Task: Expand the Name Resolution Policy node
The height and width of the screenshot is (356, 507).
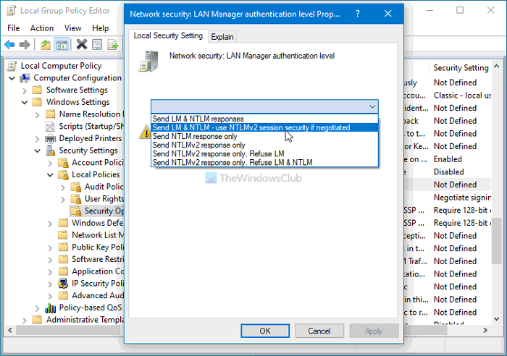Action: click(38, 114)
